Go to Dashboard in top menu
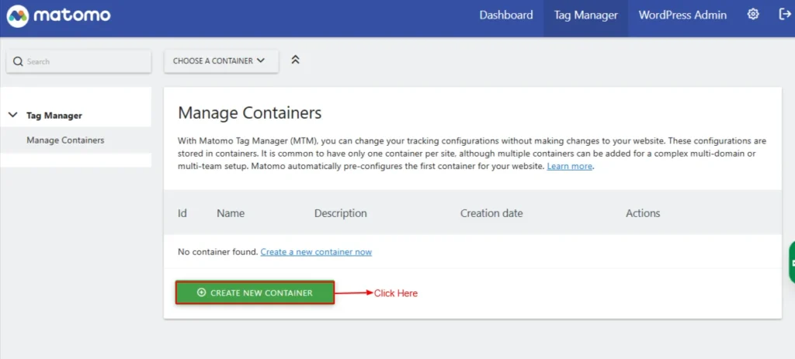Screen dimensions: 795x359 pyautogui.click(x=505, y=16)
